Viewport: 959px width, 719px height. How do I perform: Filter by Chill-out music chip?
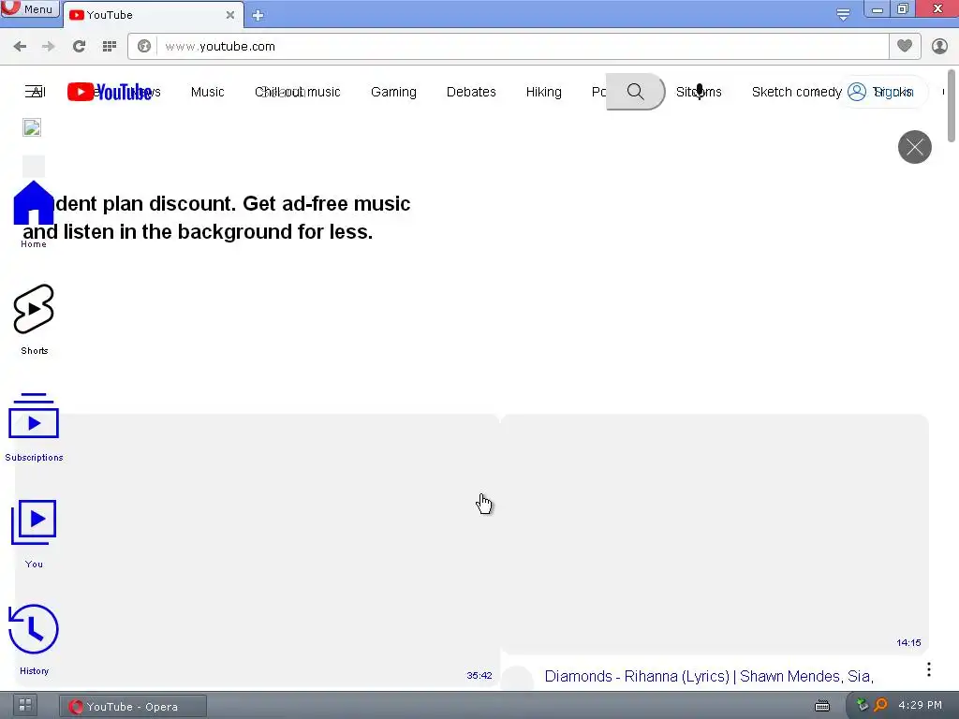pos(297,92)
